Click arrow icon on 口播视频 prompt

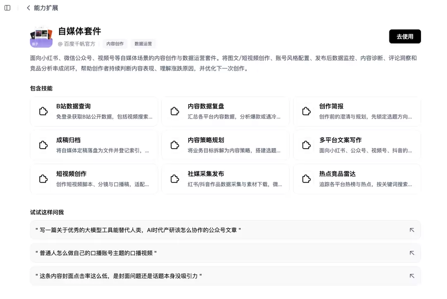[412, 253]
